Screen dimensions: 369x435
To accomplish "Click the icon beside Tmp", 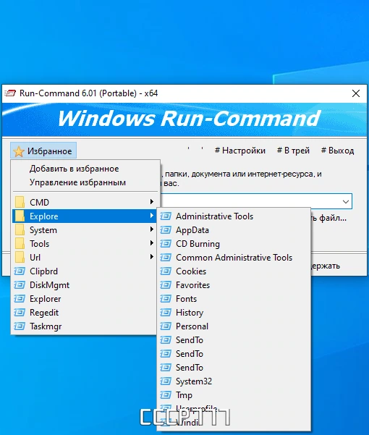I will 166,394.
